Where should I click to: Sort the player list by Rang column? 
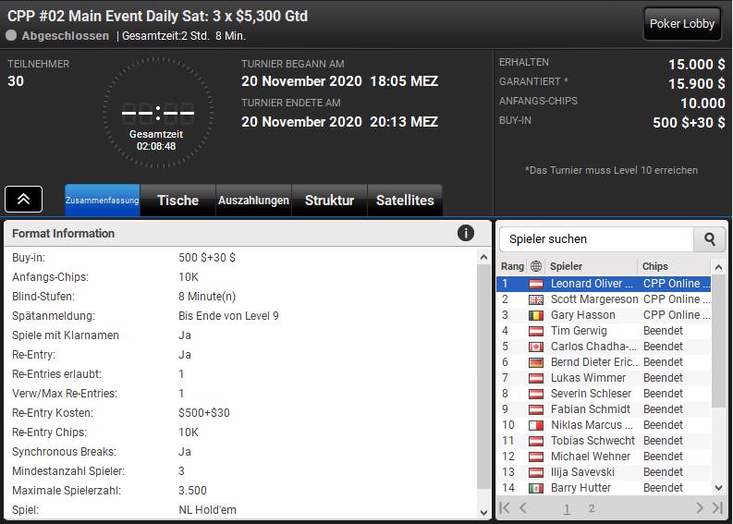[512, 266]
